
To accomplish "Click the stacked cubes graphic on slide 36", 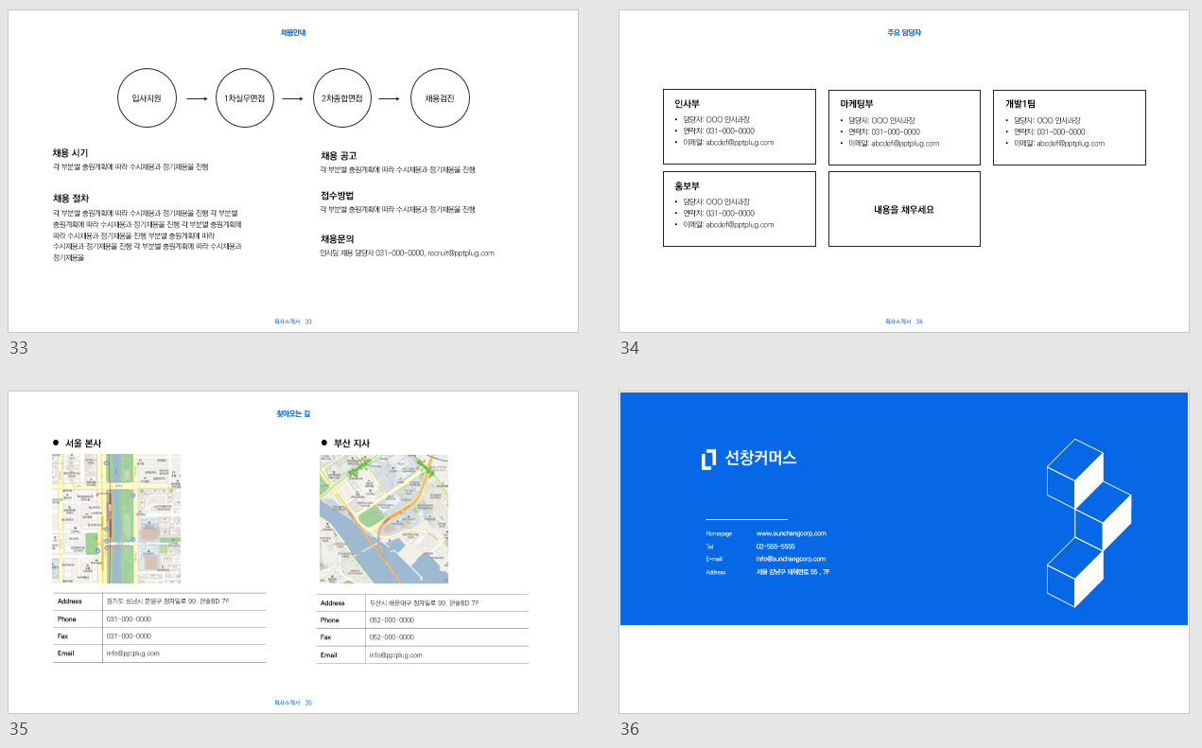I will [x=1089, y=523].
